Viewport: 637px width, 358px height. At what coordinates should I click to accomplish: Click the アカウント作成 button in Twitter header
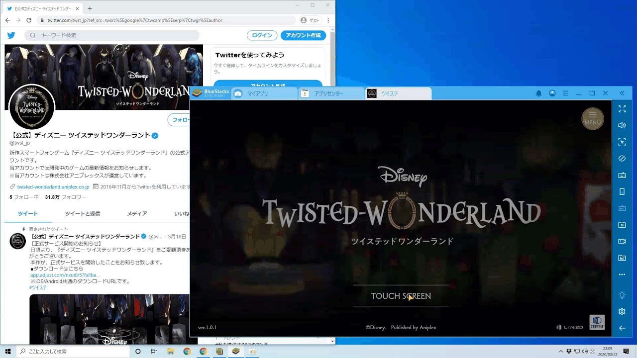[303, 35]
